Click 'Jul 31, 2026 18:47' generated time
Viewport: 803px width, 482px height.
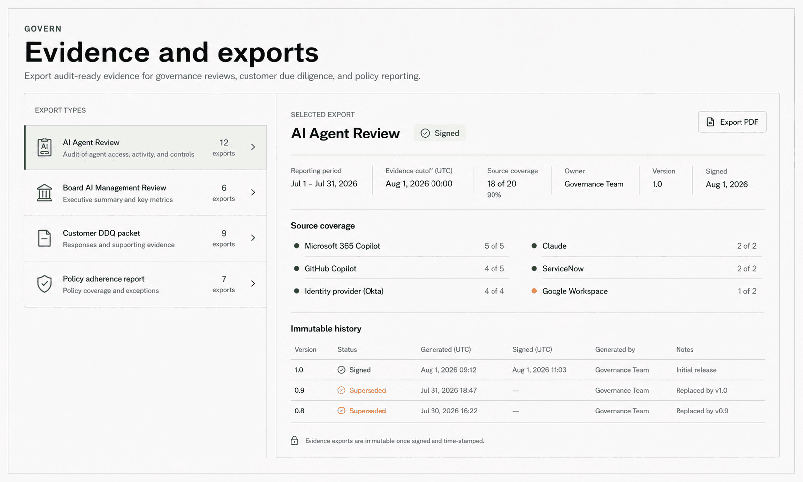[449, 390]
